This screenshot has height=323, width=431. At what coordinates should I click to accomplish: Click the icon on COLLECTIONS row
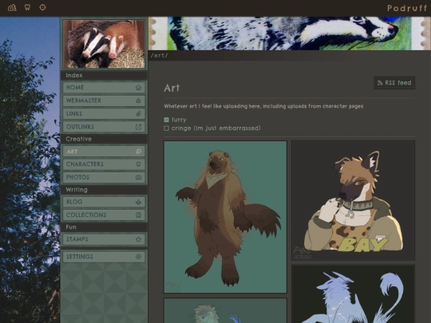pyautogui.click(x=138, y=215)
